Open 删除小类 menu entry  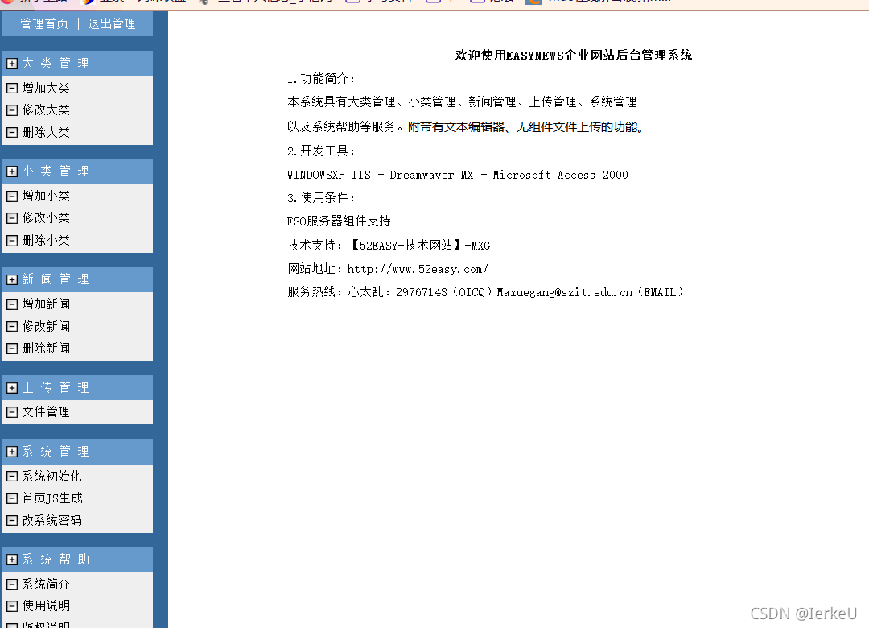pos(46,240)
